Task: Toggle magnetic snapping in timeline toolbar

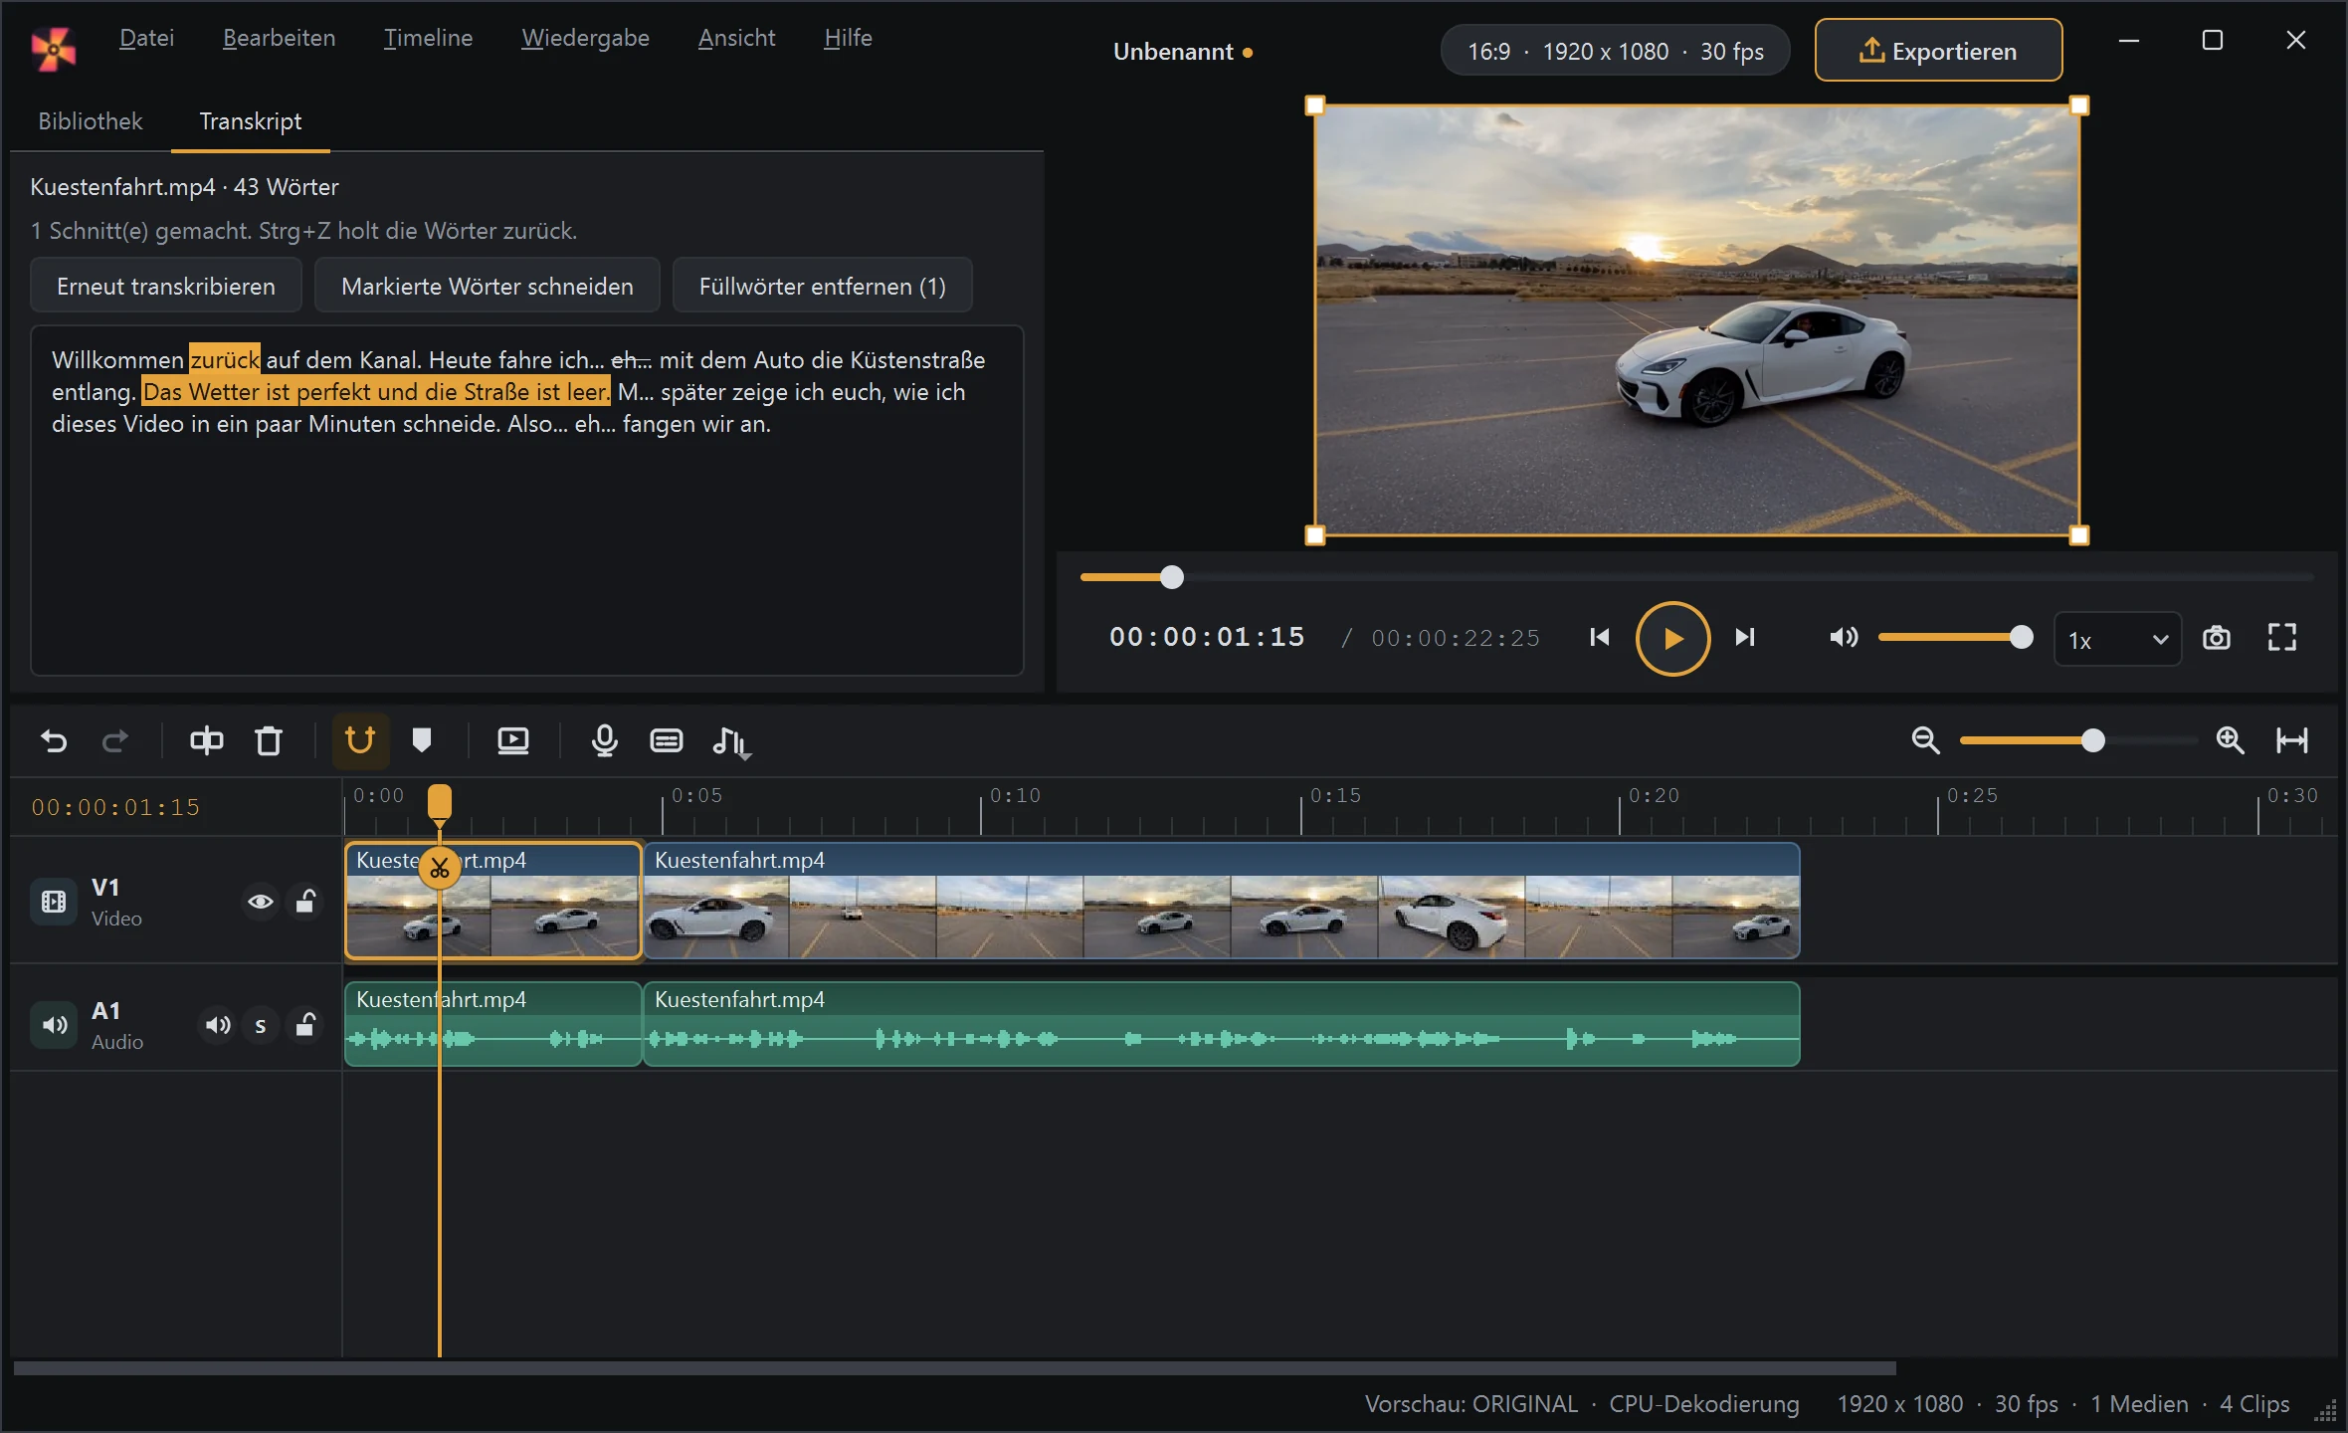Action: [x=360, y=740]
